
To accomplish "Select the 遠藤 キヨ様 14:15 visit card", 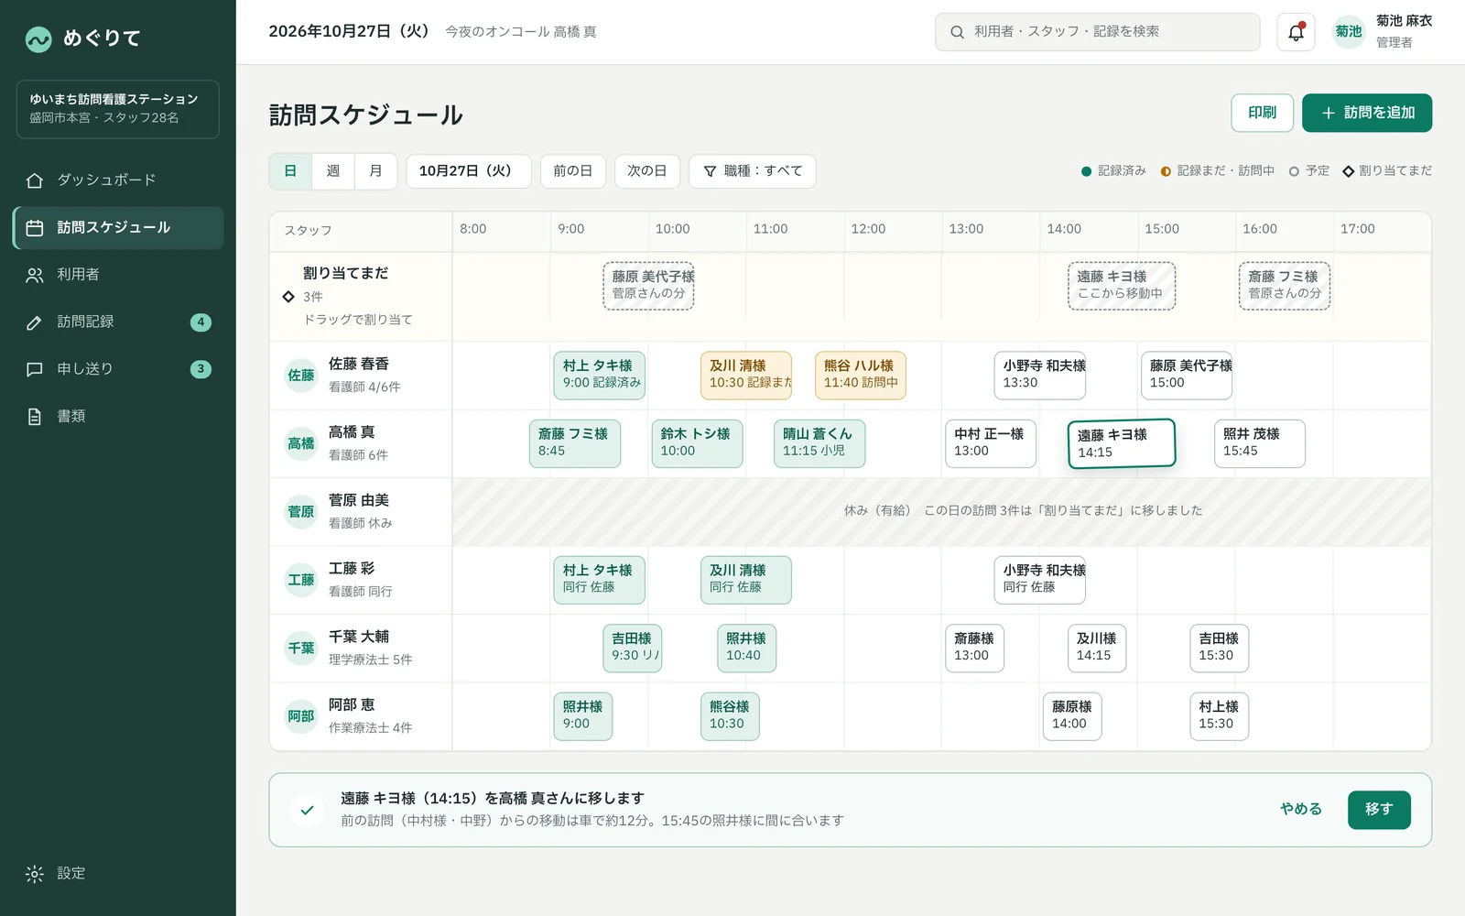I will pyautogui.click(x=1122, y=443).
